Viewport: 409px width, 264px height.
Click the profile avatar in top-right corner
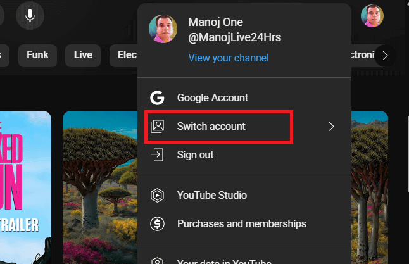point(372,16)
